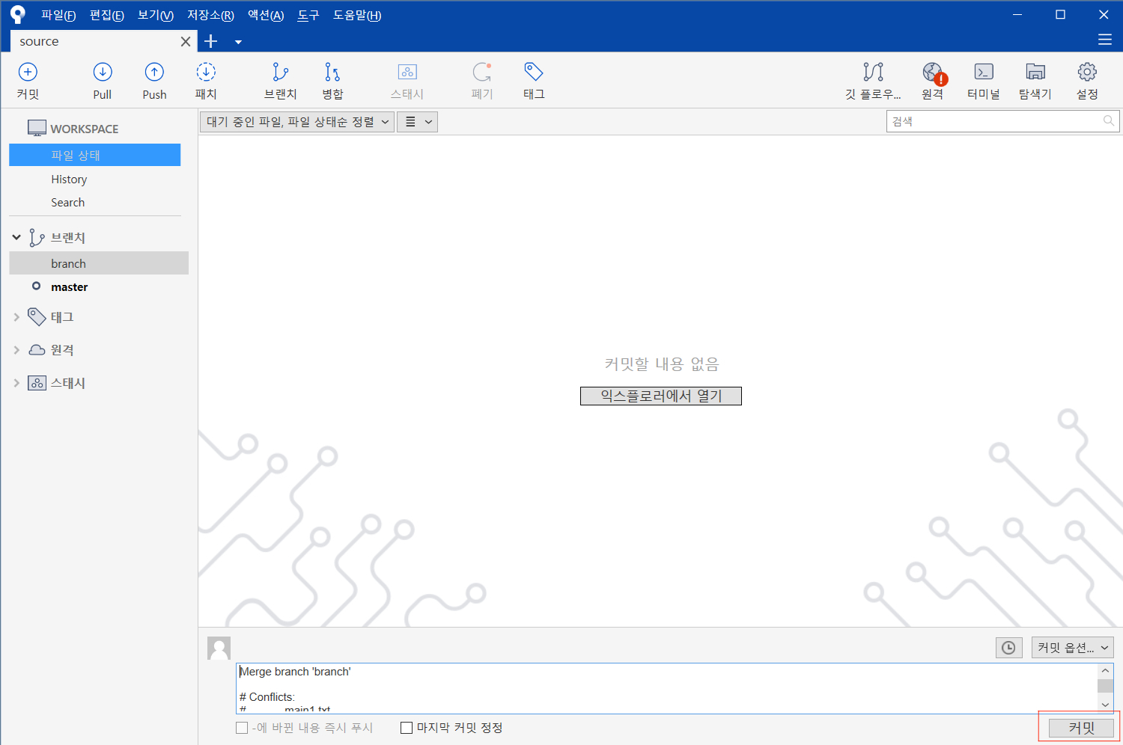Close the source tab
This screenshot has width=1123, height=745.
186,42
